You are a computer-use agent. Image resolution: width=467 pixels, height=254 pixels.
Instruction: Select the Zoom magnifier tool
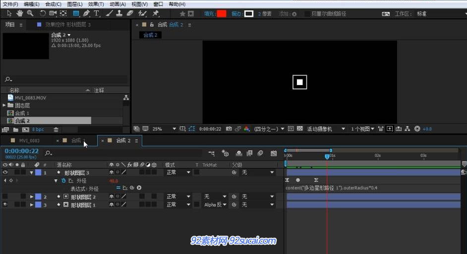click(30, 13)
